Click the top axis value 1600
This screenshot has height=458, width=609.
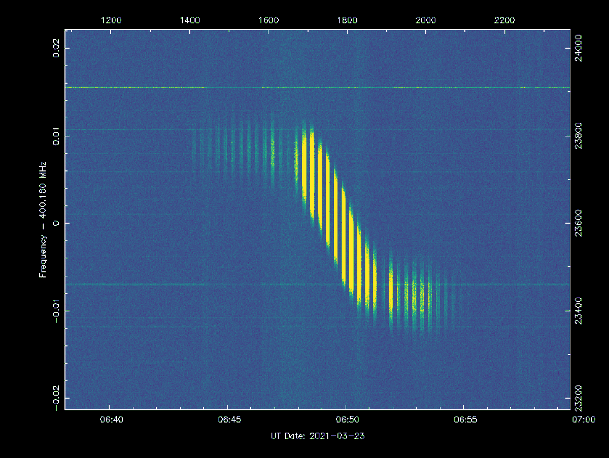click(x=268, y=20)
